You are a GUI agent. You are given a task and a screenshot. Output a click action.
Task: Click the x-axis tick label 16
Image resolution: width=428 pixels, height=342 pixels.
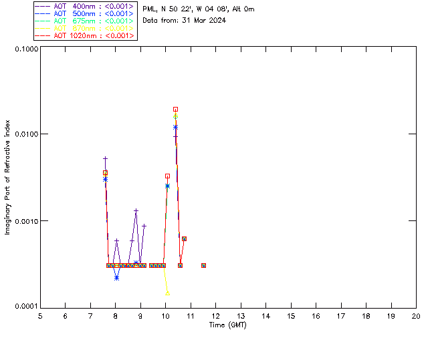316,316
